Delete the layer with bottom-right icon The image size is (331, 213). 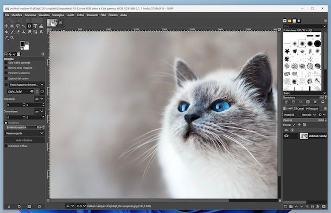[x=324, y=207]
